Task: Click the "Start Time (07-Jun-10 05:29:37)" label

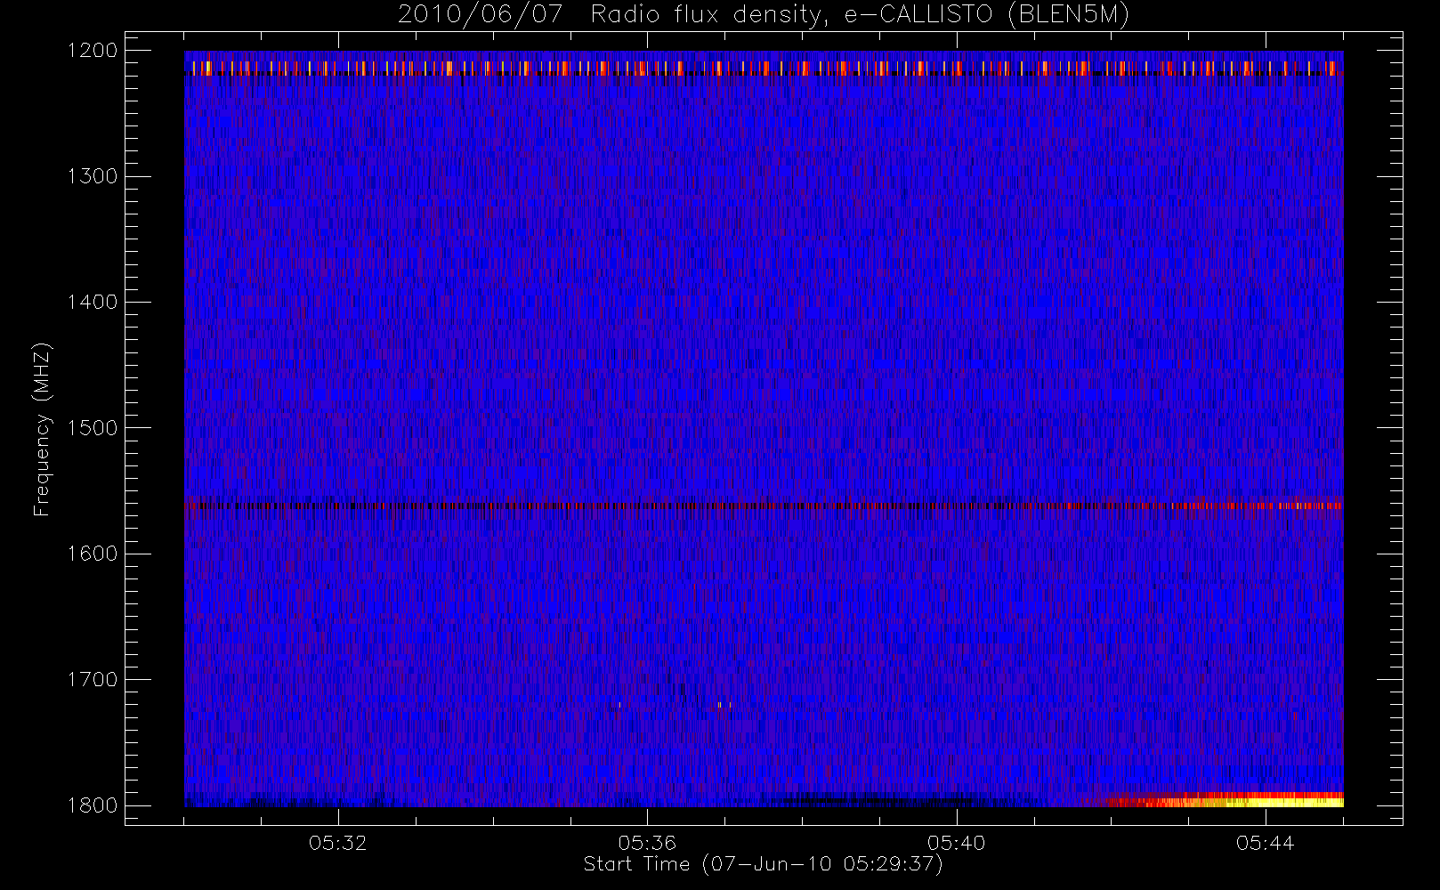Action: [x=763, y=864]
